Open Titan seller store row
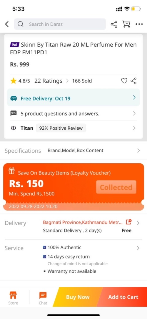 point(73,128)
